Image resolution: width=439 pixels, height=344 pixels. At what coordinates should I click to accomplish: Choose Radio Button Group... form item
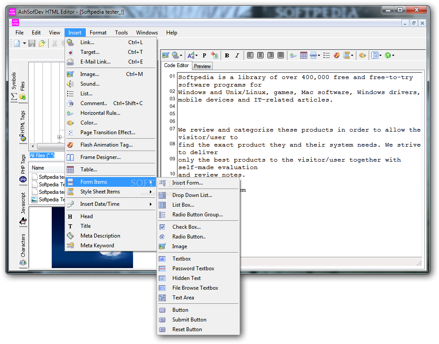pyautogui.click(x=198, y=215)
